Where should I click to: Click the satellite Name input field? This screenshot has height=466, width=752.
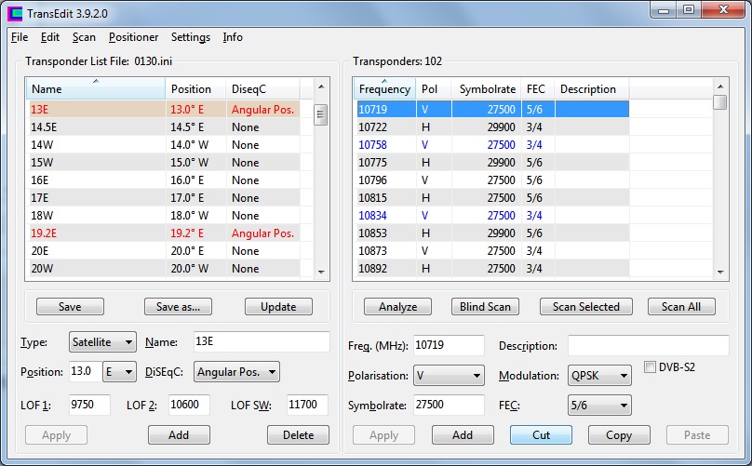pyautogui.click(x=262, y=342)
